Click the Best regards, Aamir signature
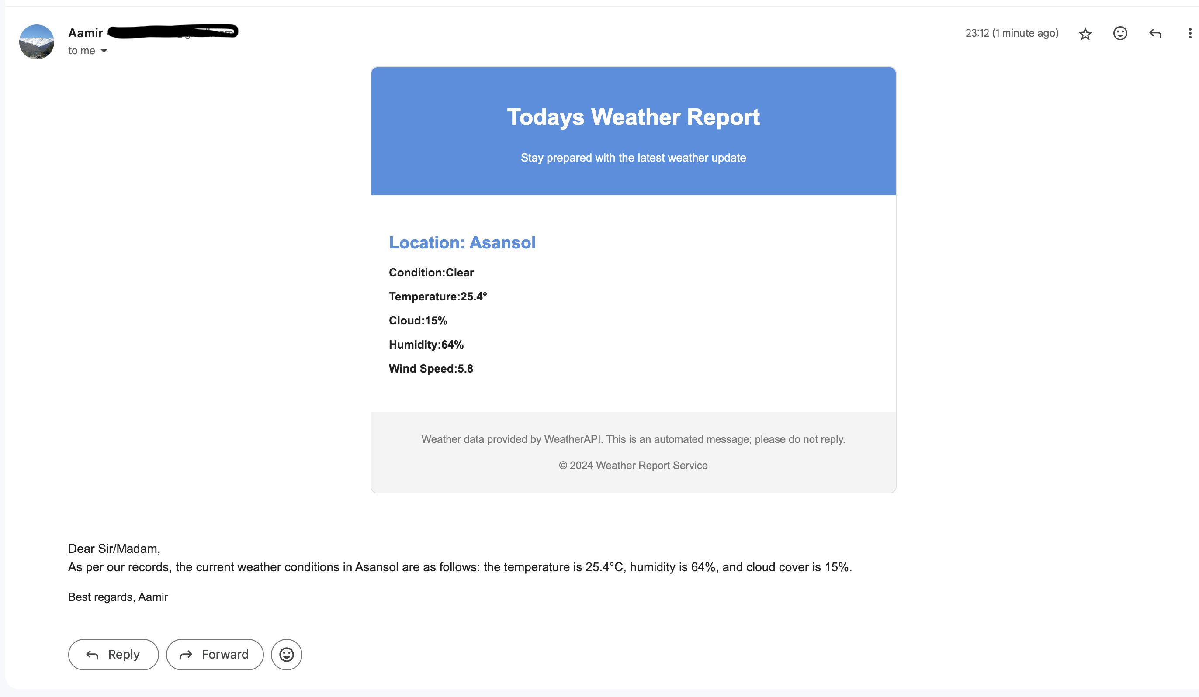1199x697 pixels. (118, 597)
